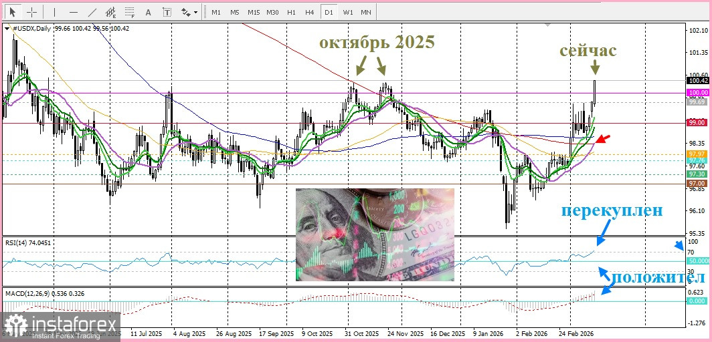This screenshot has width=712, height=342.
Task: Select the Fibonacci Retracement tool
Action: pos(130,12)
